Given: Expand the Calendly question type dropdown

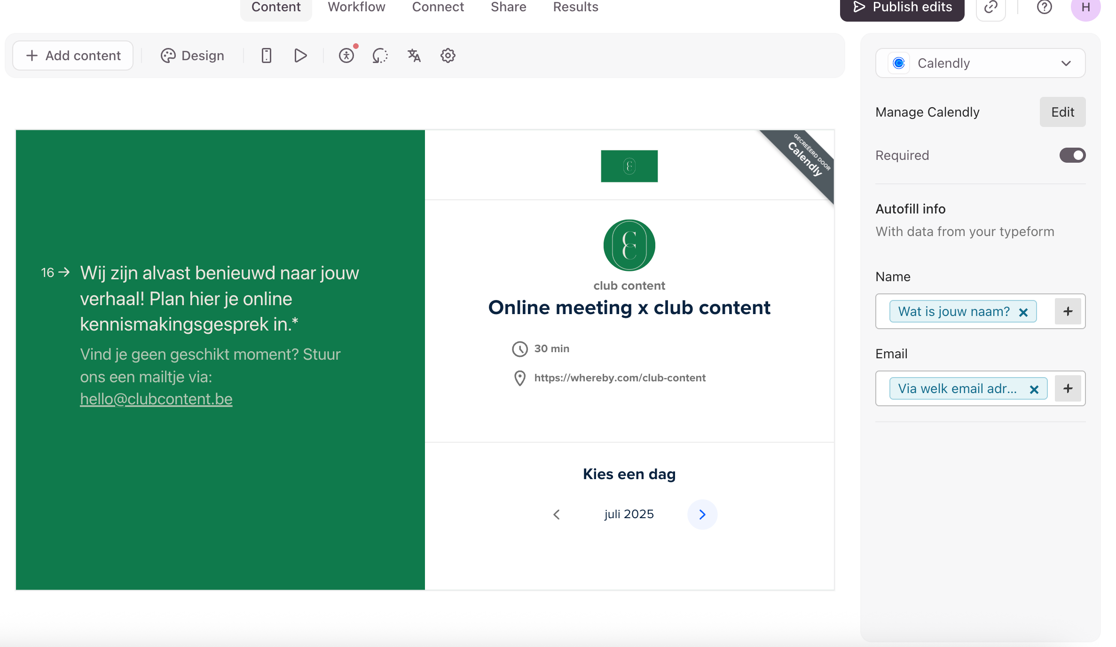Looking at the screenshot, I should (x=980, y=63).
